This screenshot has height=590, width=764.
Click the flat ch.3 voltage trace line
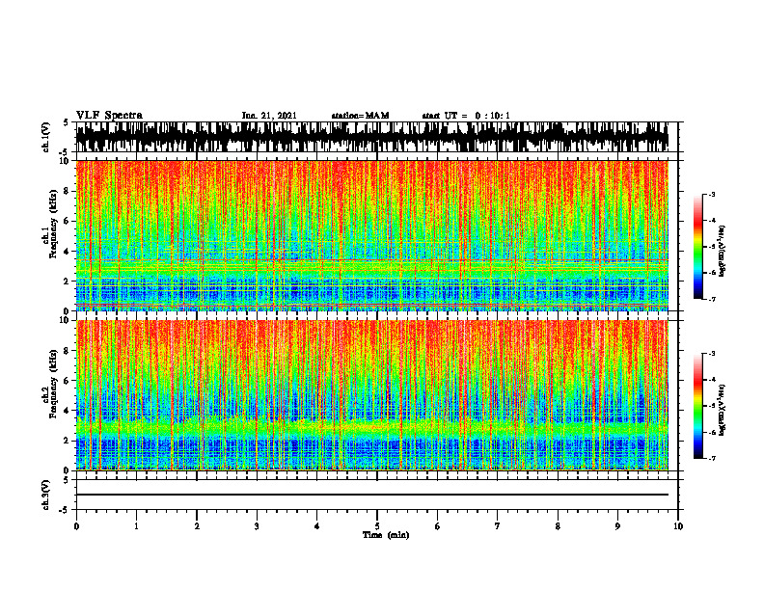[x=372, y=495]
